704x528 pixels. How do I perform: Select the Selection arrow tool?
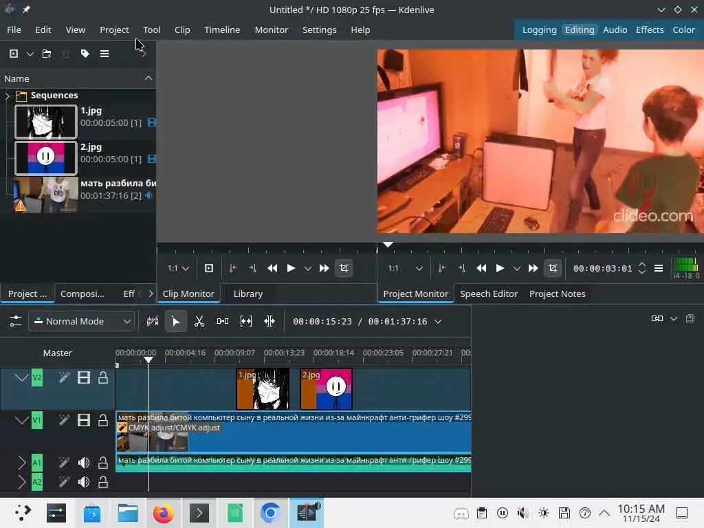pyautogui.click(x=175, y=321)
